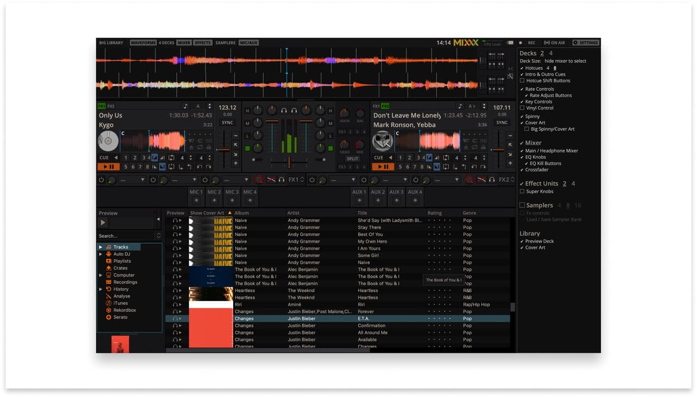Click the ON AIR broadcast button
Image resolution: width=697 pixels, height=397 pixels.
pyautogui.click(x=554, y=42)
